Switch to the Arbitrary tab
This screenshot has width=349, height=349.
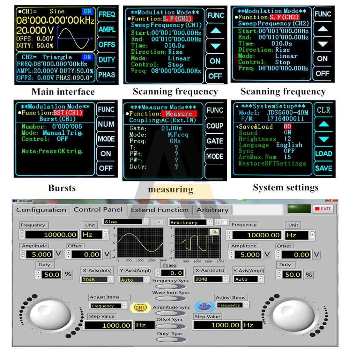(212, 210)
